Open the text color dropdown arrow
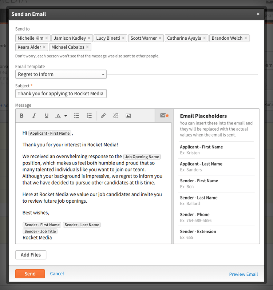The image size is (273, 290). pyautogui.click(x=66, y=116)
